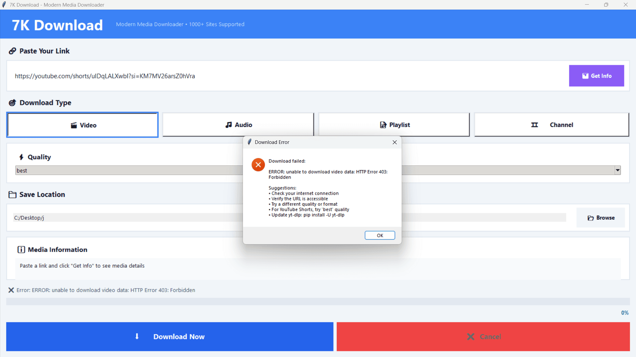Click the download progress bar
The image size is (636, 357).
click(318, 301)
